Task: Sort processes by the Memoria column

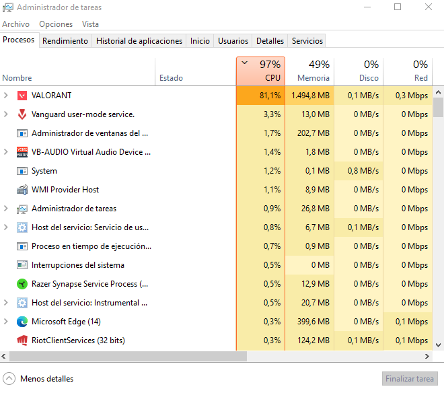Action: pos(309,71)
